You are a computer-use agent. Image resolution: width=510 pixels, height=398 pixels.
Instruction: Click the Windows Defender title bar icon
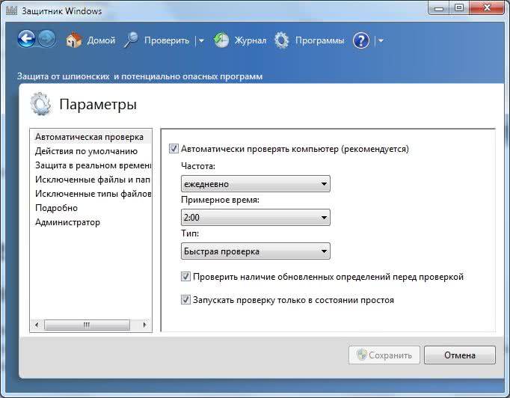pyautogui.click(x=11, y=10)
